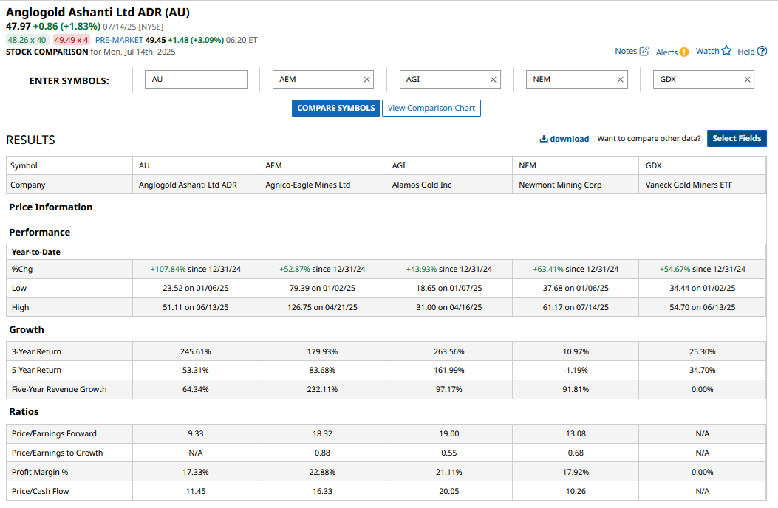
Task: Click the Help link text
Action: pos(745,52)
